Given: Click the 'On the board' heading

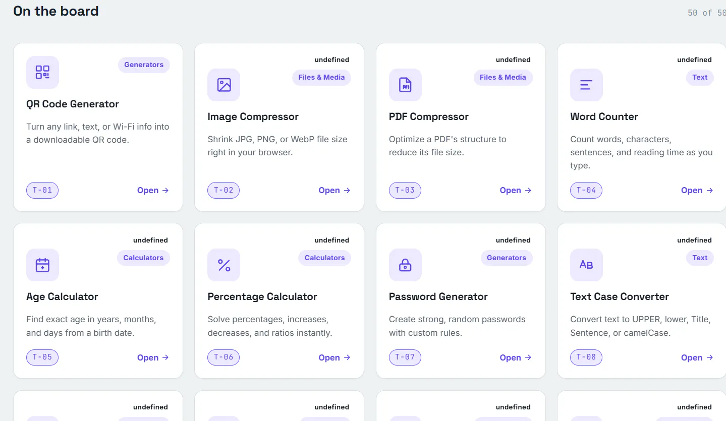Looking at the screenshot, I should (56, 11).
